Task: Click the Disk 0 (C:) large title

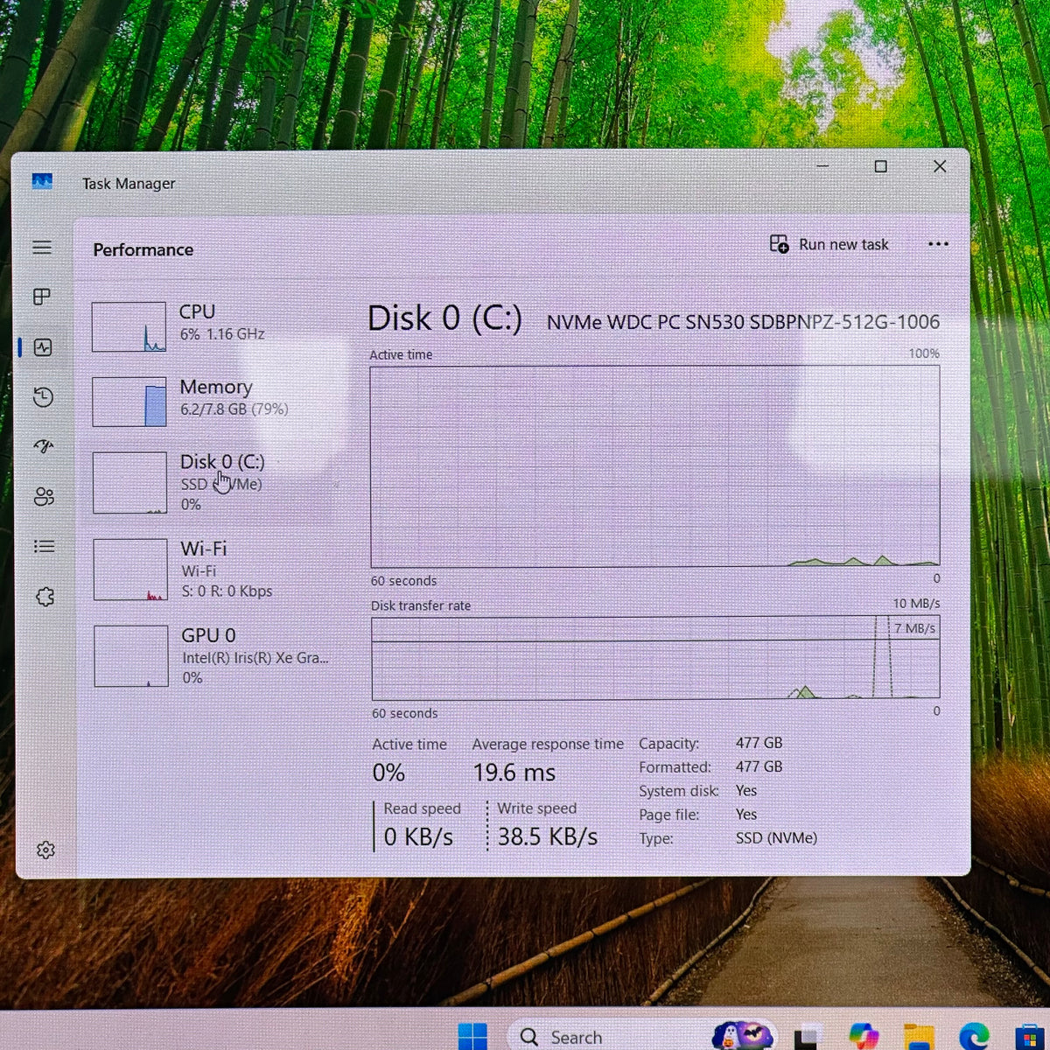Action: [444, 318]
